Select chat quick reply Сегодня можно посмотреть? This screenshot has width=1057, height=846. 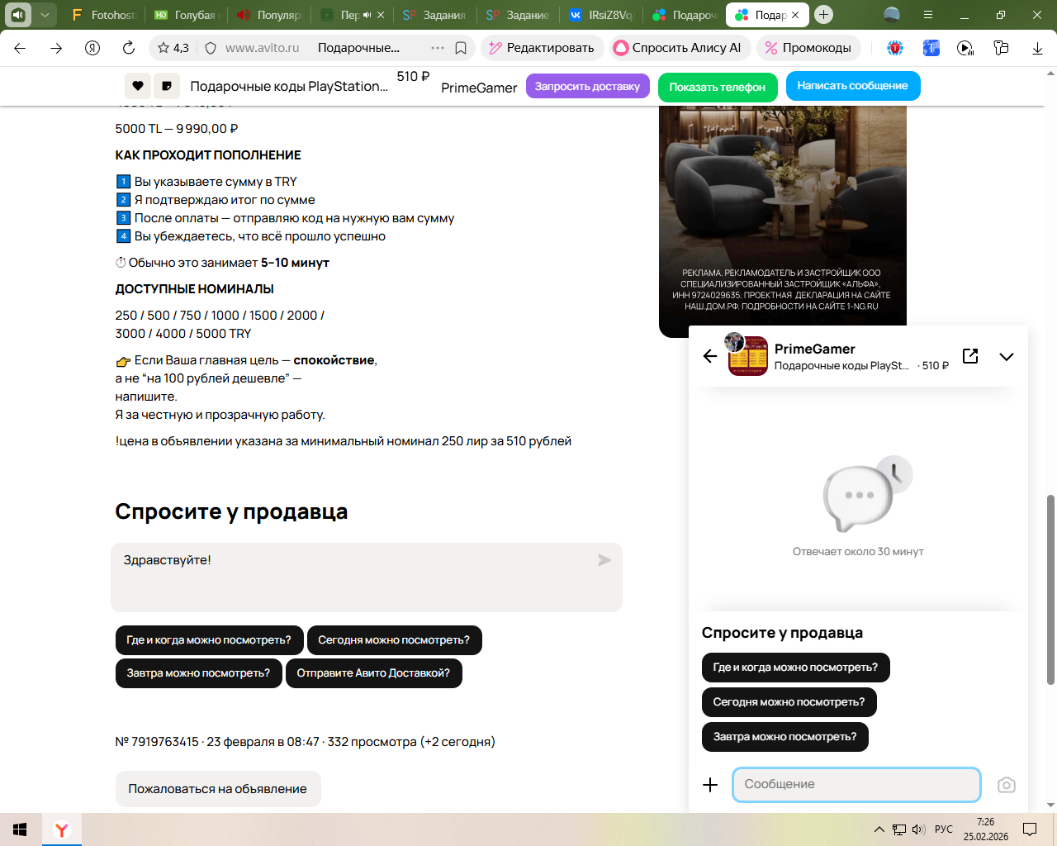pos(789,702)
